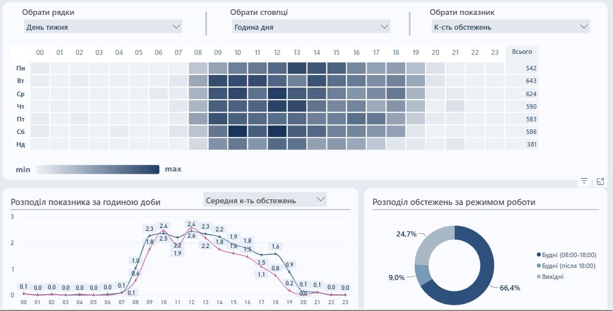Toggle the 'Будні (після 18:00)' legend item
This screenshot has width=613, height=311.
[566, 266]
